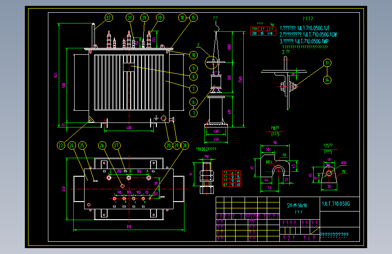The image size is (392, 254).
Task: Select the 810 width dimension
Action: (x=129, y=227)
